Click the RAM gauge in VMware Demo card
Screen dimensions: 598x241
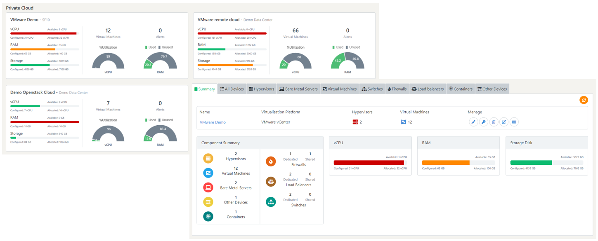coord(160,61)
